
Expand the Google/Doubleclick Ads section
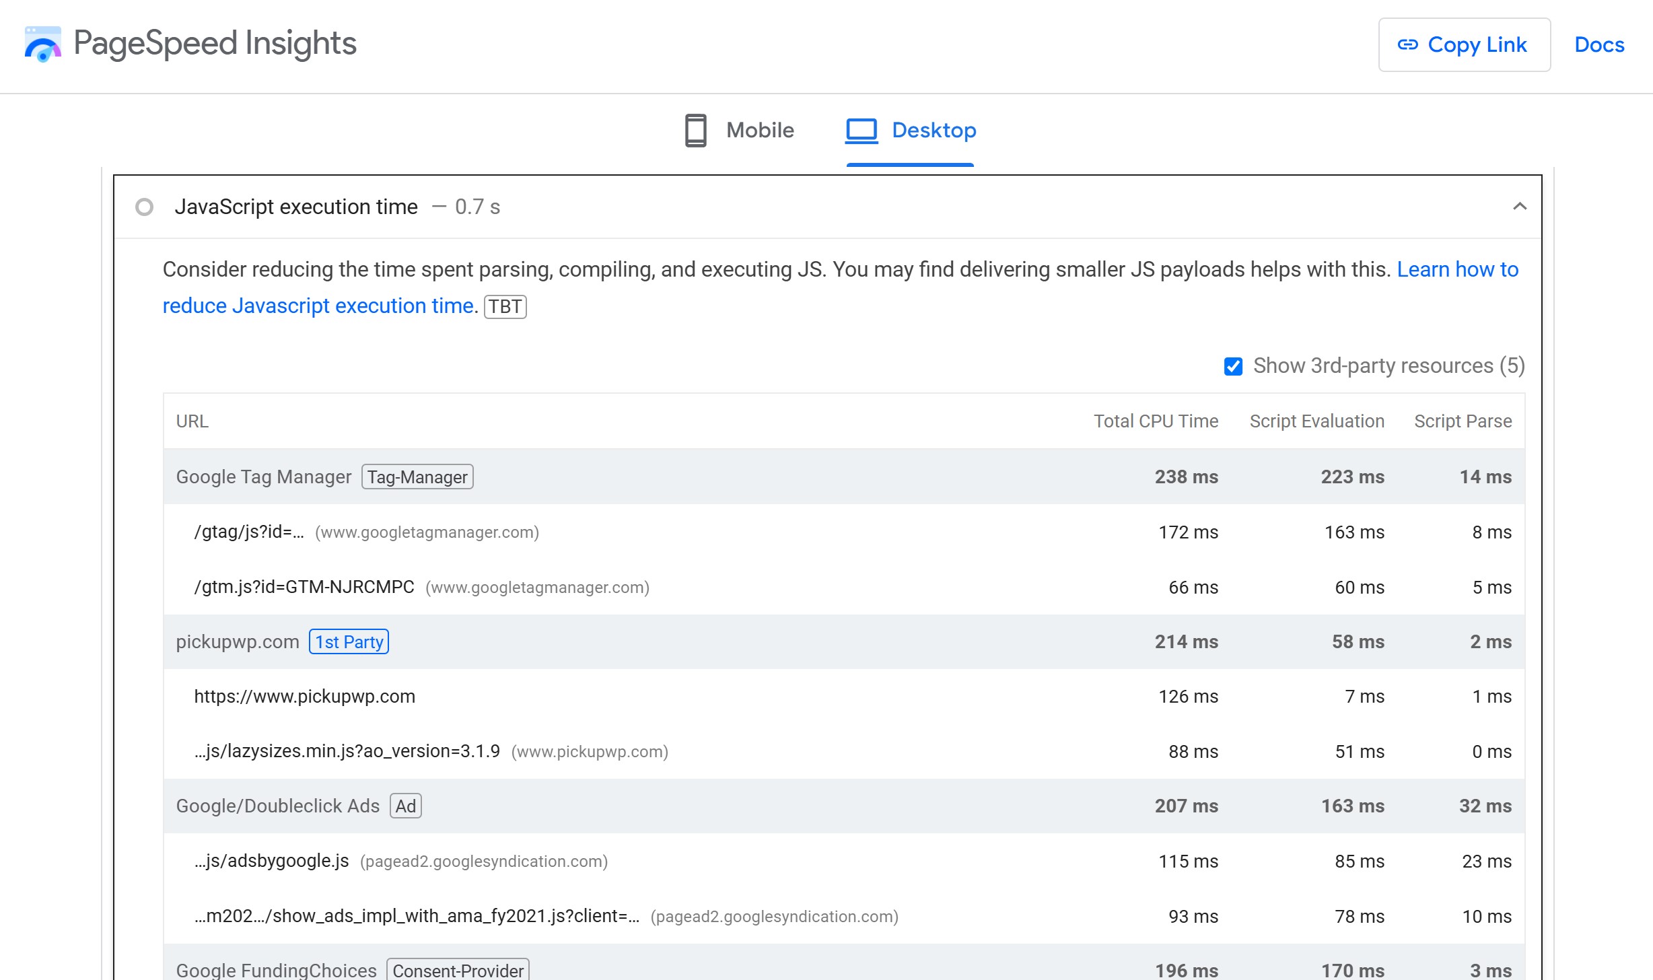click(x=275, y=805)
